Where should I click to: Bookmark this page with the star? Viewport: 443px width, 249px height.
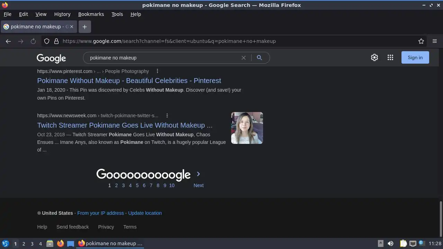click(421, 41)
